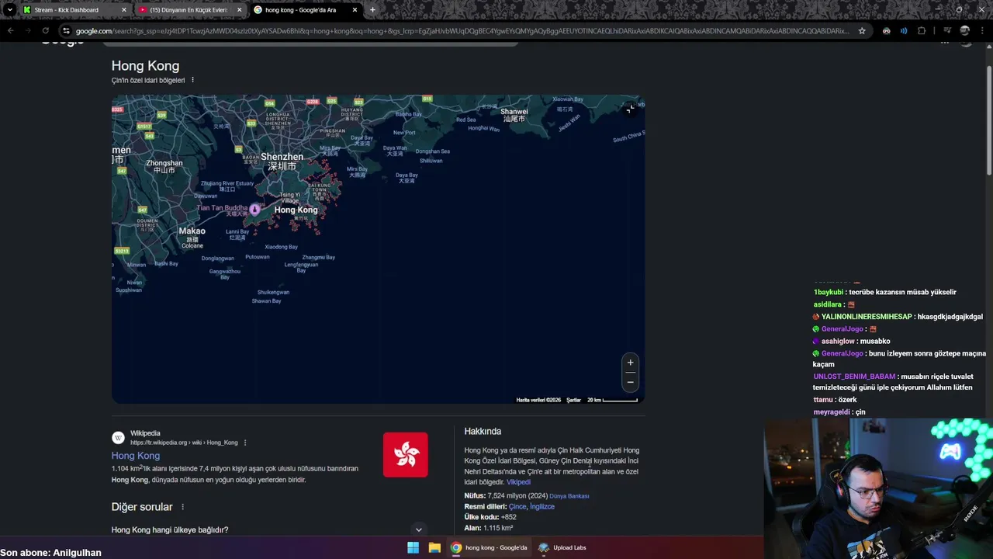Zoom in on the Hong Kong map
Viewport: 993px width, 559px height.
click(x=630, y=363)
